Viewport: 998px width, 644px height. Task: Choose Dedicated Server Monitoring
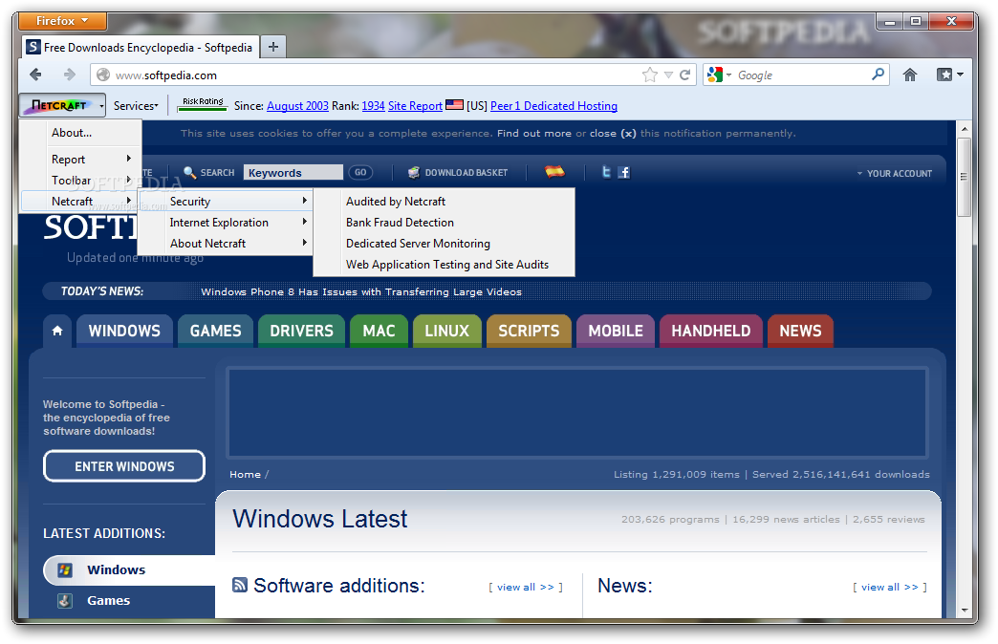445,243
